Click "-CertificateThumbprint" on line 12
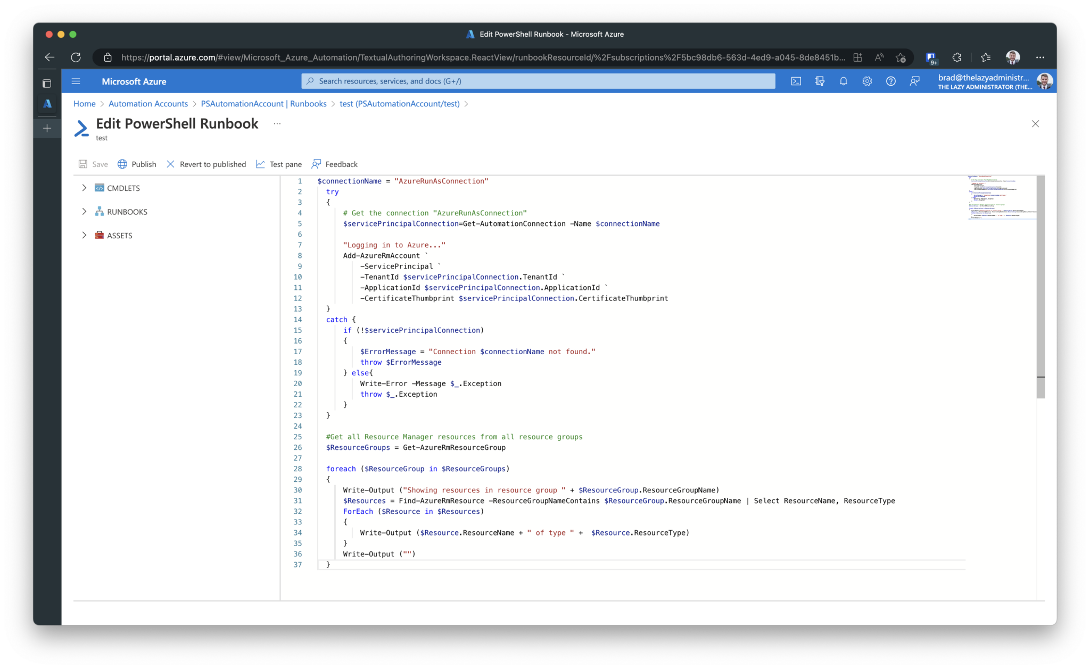The height and width of the screenshot is (669, 1090). tap(407, 298)
